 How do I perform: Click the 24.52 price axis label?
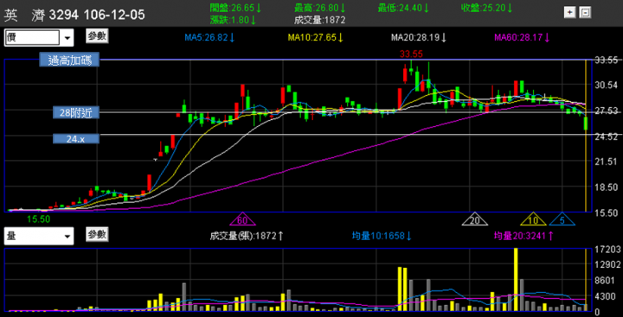coord(606,136)
